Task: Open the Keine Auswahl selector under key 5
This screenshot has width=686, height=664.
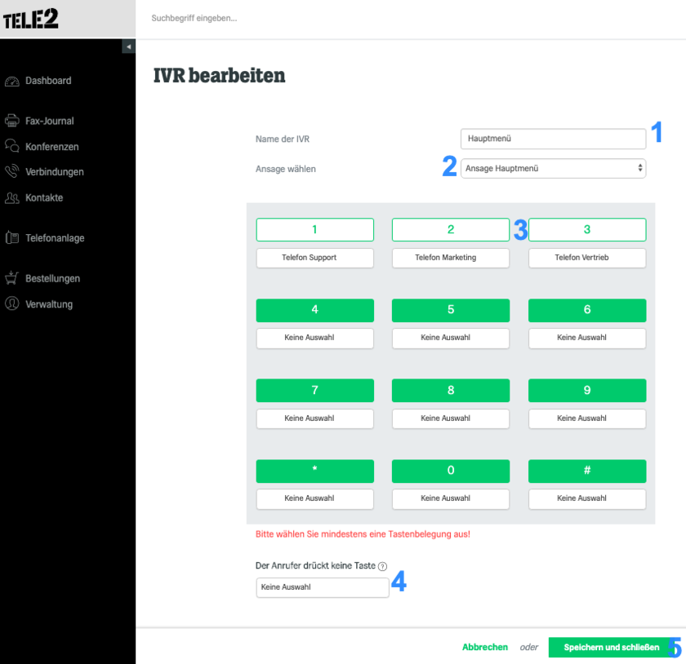Action: [451, 338]
